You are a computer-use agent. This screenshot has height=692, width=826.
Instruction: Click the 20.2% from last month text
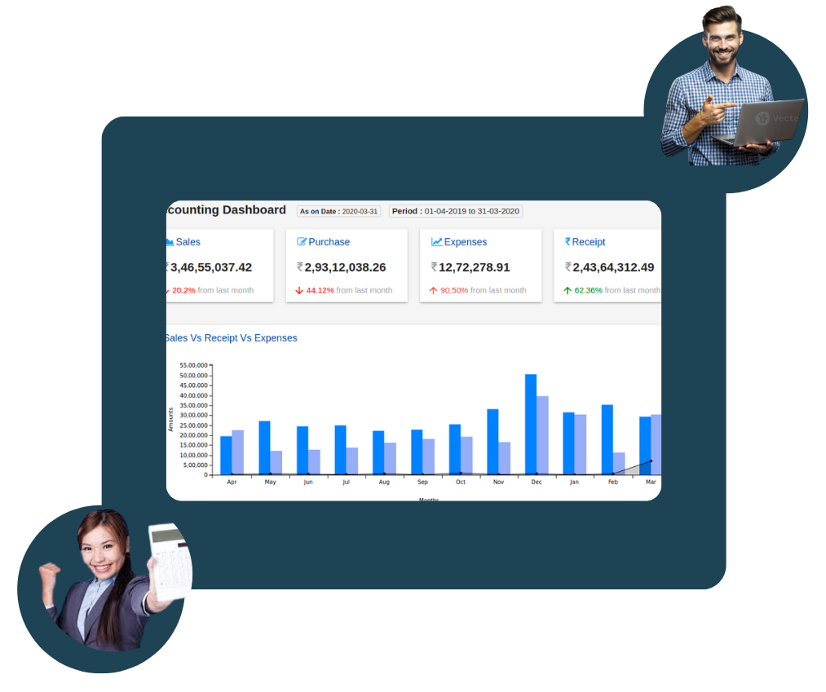[x=212, y=290]
